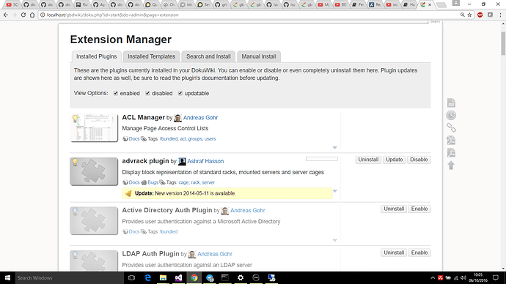This screenshot has width=506, height=284.
Task: Click Active Directory Auth Plugin puzzle thumbnail
Action: 94,221
